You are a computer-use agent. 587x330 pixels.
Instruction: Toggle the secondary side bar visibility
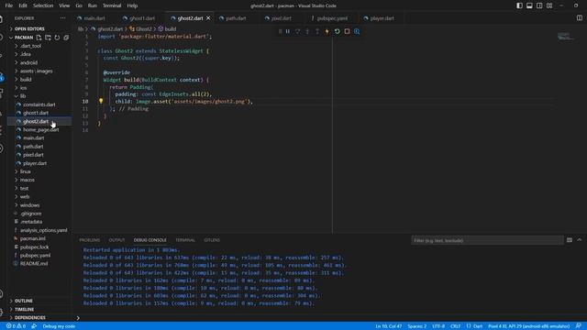539,5
